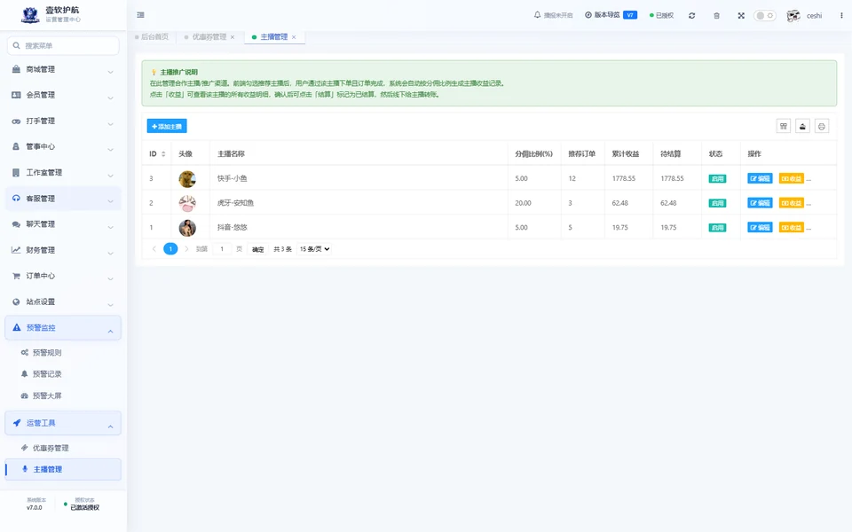This screenshot has height=532, width=852.
Task: Click the export icon above the table
Action: tap(802, 127)
